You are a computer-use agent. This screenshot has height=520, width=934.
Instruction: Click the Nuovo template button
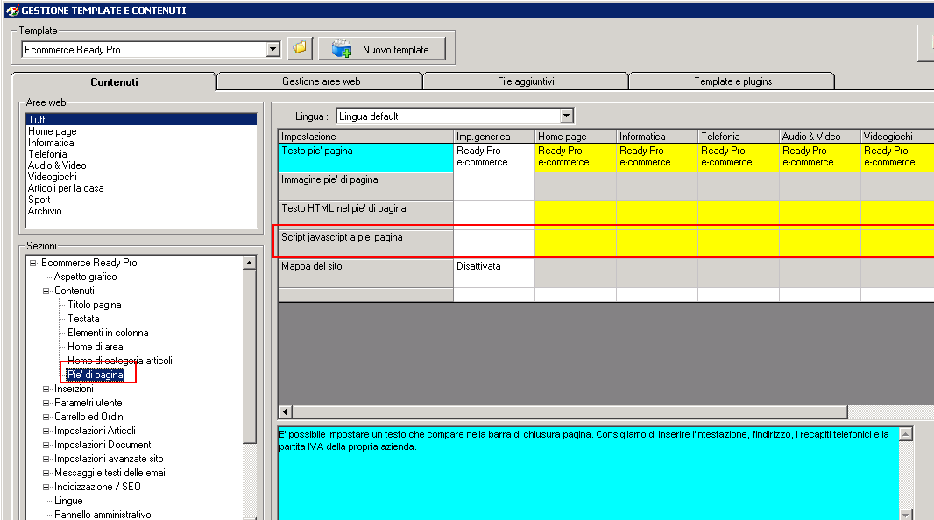tap(382, 49)
